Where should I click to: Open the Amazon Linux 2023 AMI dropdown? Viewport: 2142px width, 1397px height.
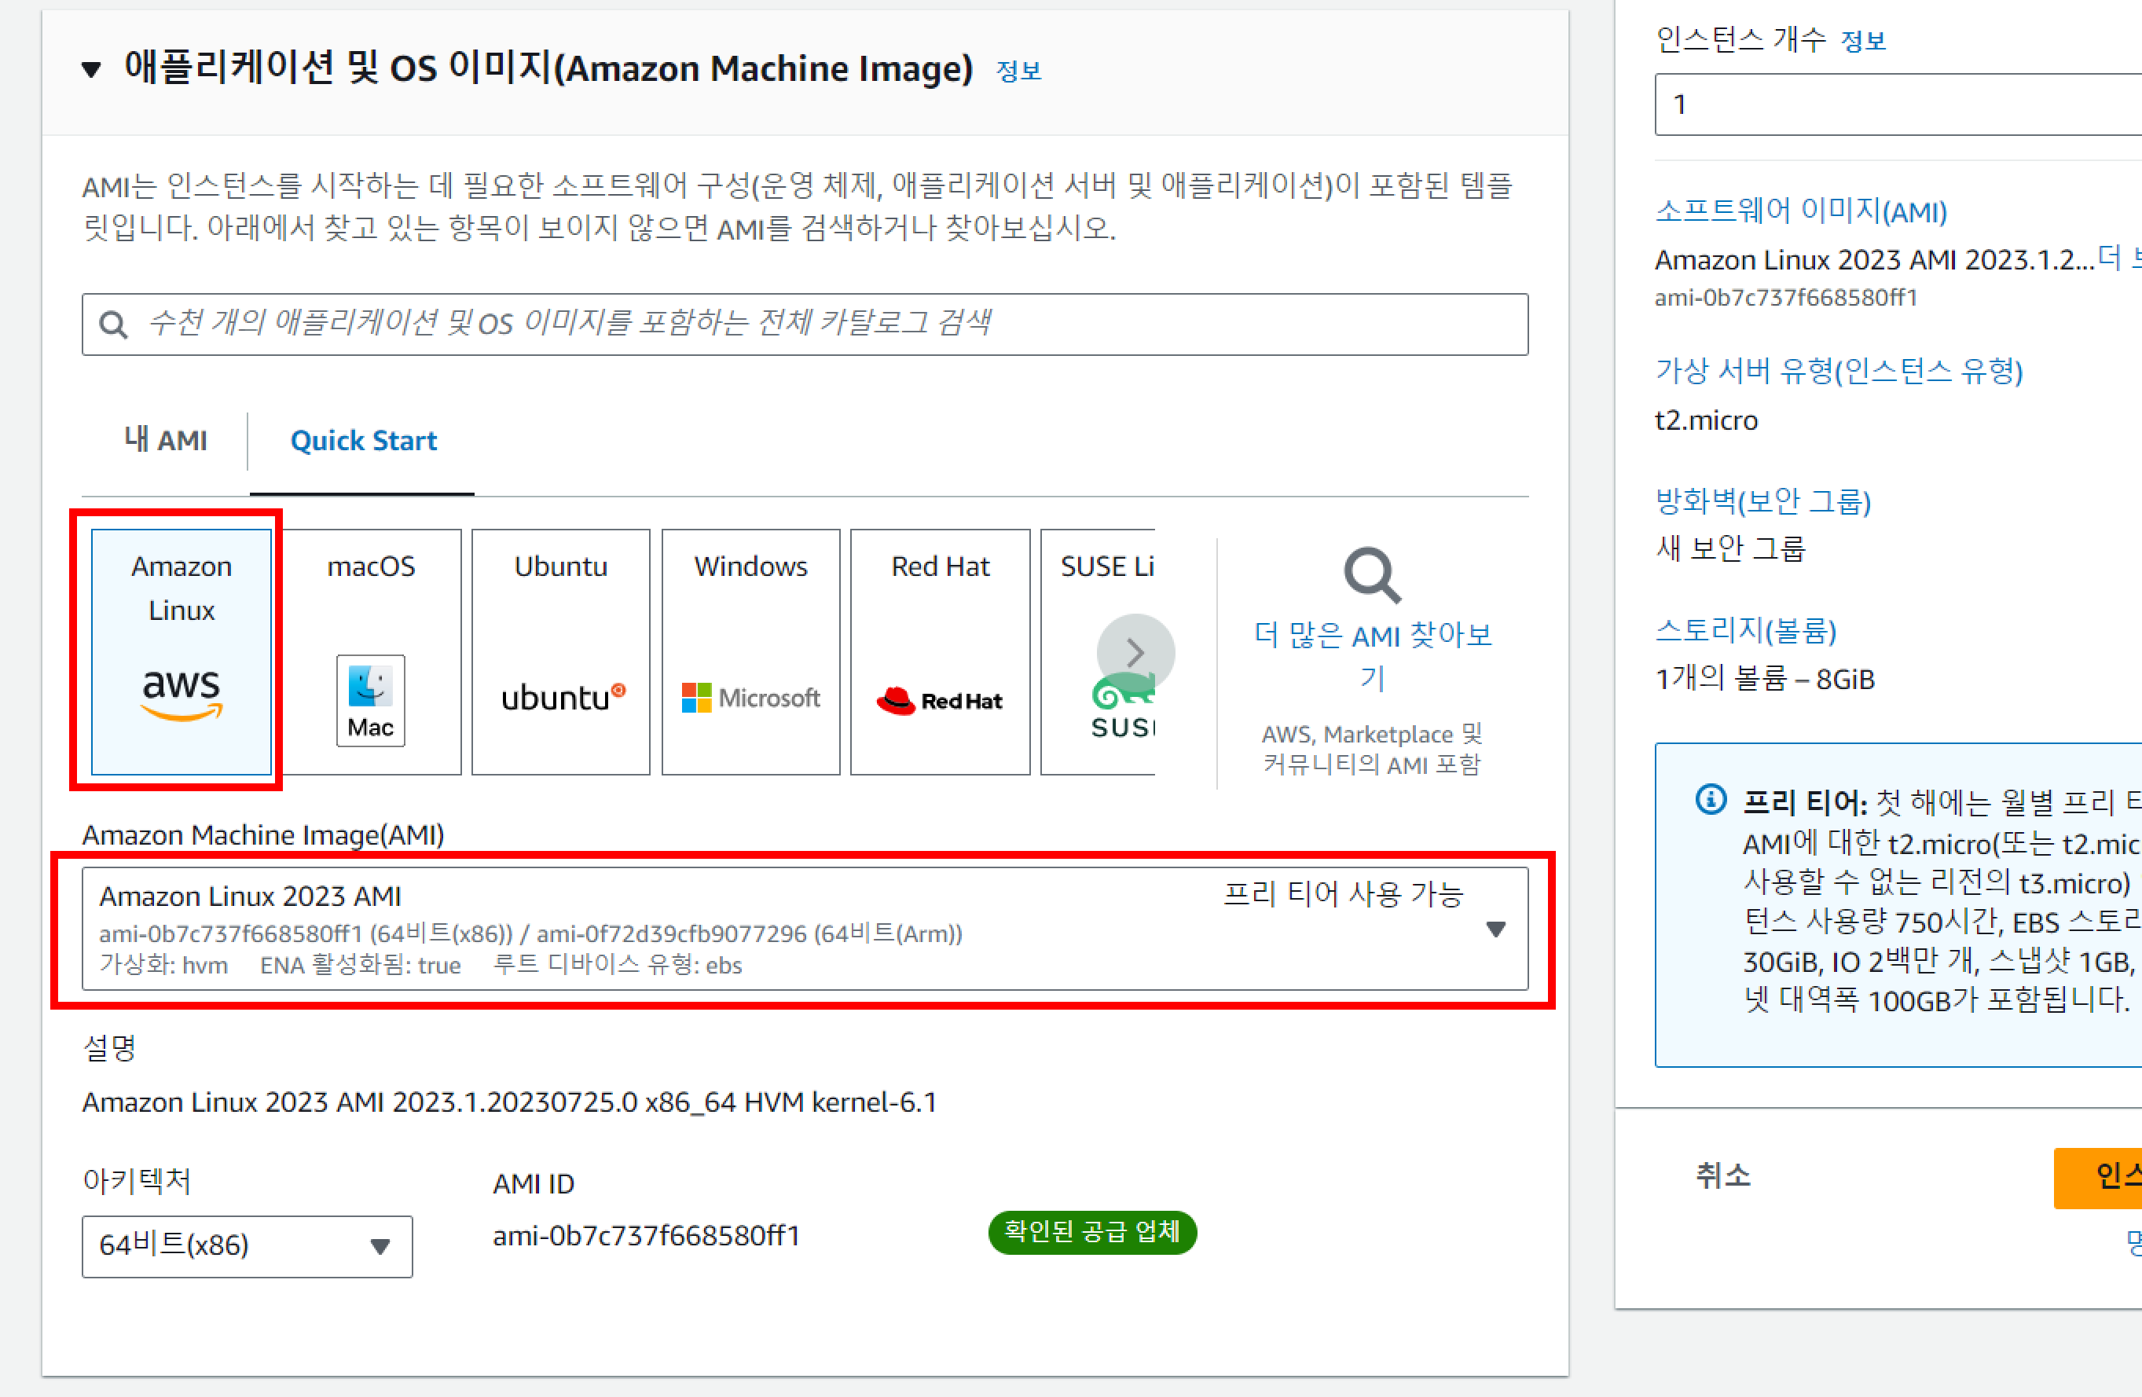tap(804, 929)
